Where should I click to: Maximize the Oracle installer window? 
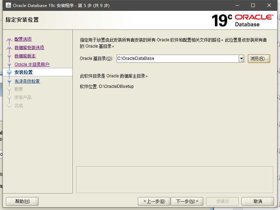coord(253,5)
